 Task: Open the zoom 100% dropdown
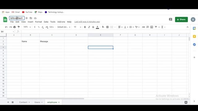tap(27, 27)
